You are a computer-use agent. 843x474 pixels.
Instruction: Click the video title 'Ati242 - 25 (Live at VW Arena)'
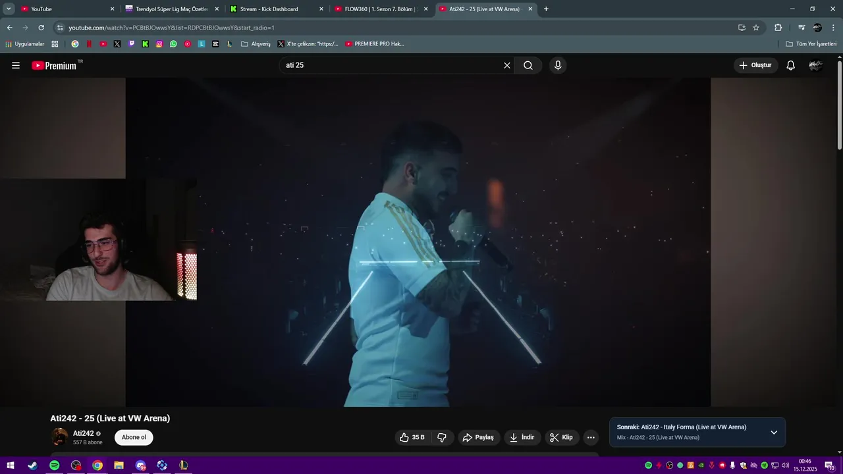tap(110, 418)
